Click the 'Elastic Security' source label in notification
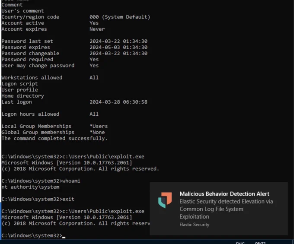The image size is (294, 244). (x=194, y=225)
